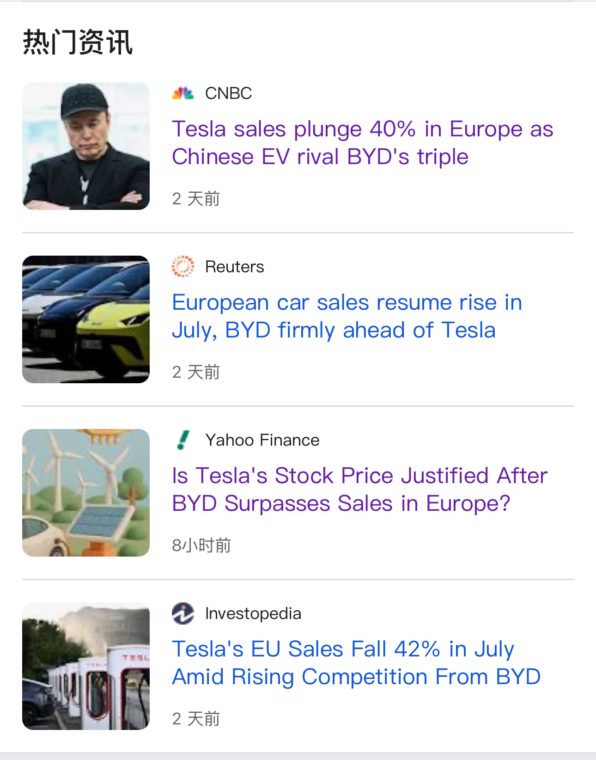Click the Yahoo Finance source name

coord(262,440)
